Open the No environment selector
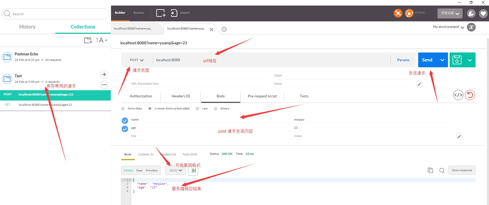489x205 pixels. (449, 27)
